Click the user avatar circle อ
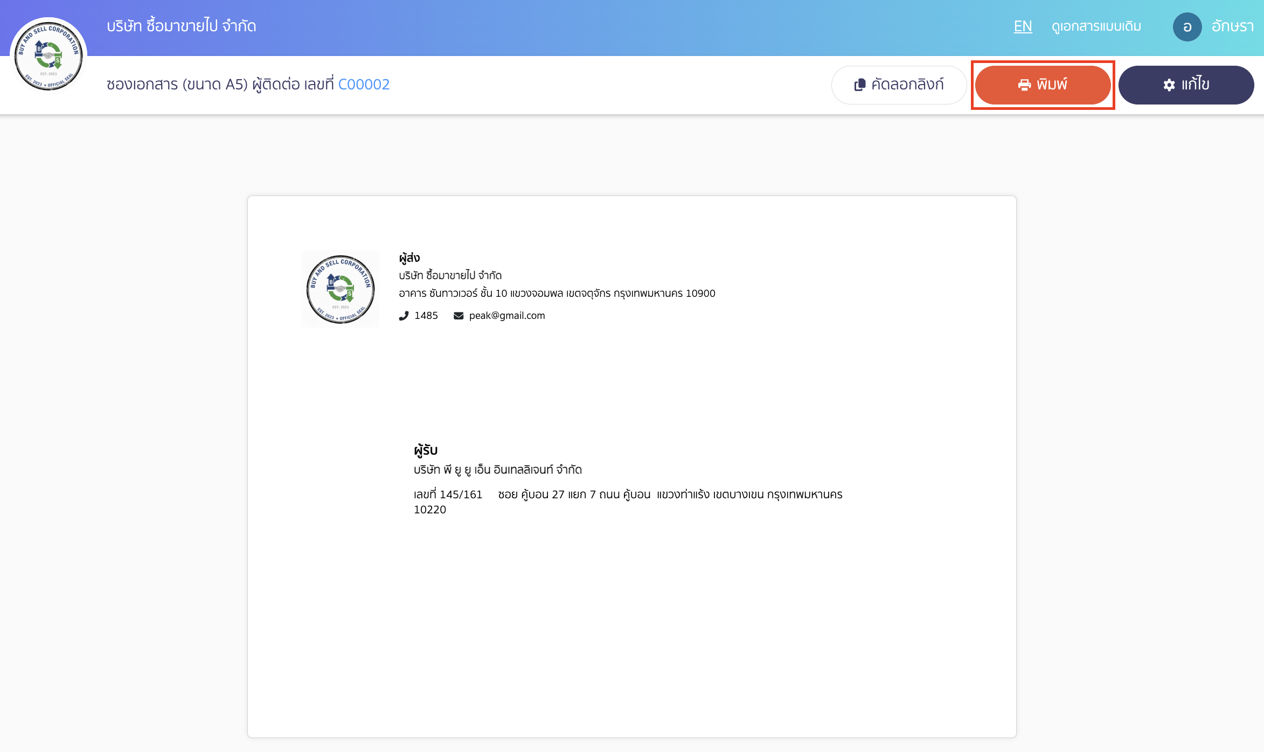The image size is (1264, 752). point(1187,27)
